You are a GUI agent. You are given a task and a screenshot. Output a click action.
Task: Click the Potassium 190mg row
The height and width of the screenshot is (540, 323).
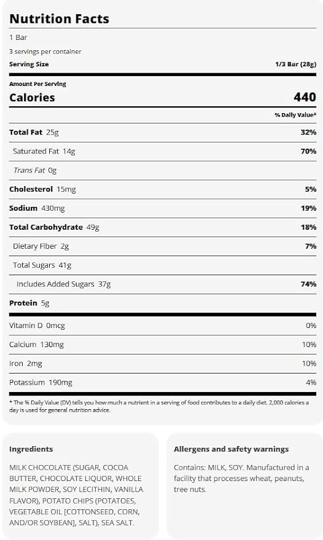click(x=163, y=383)
